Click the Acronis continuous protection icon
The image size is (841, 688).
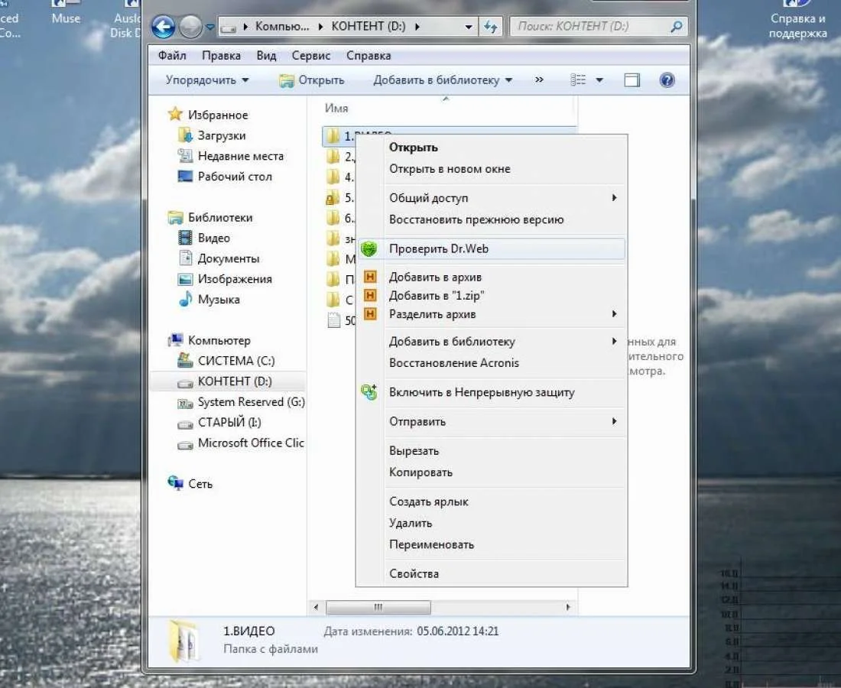[x=369, y=392]
